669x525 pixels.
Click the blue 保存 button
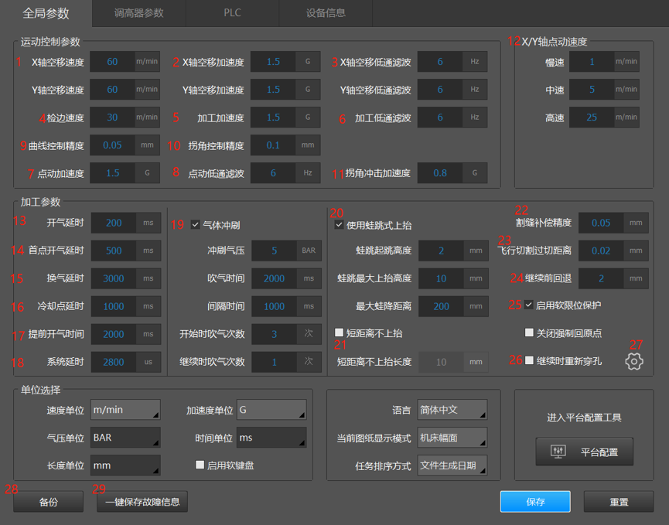(535, 502)
